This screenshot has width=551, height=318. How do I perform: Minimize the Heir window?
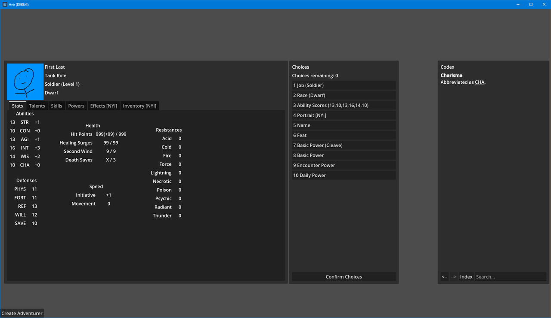[x=518, y=4]
